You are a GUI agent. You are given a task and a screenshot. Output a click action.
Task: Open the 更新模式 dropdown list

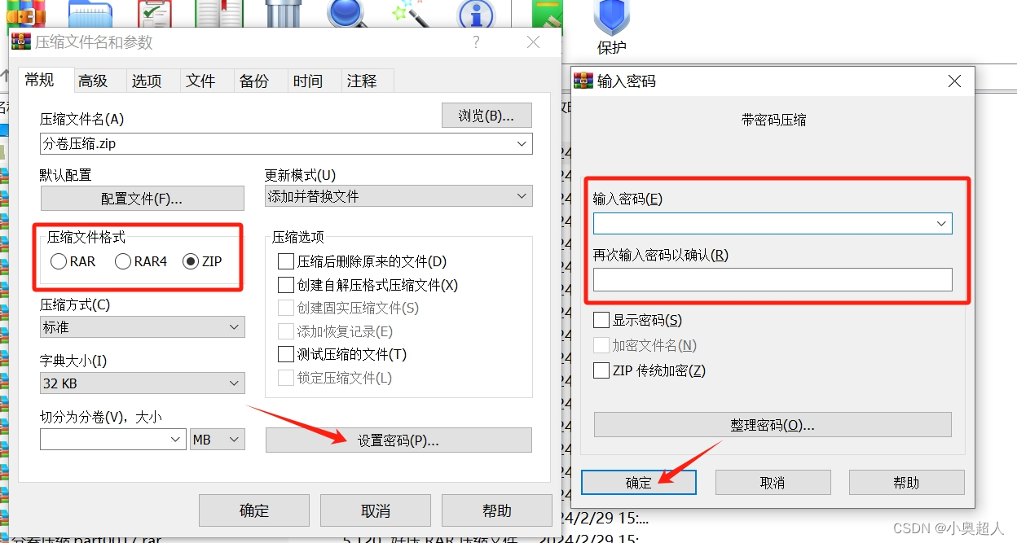click(x=398, y=196)
